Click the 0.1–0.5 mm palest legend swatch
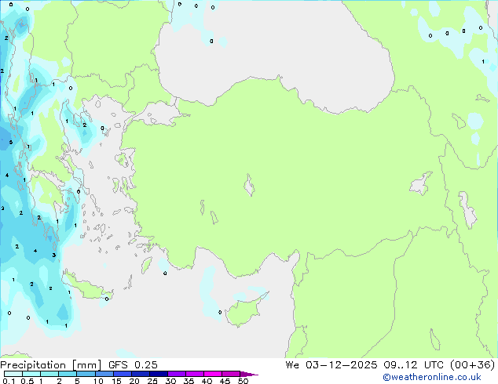The width and height of the screenshot is (498, 384). [x=13, y=374]
